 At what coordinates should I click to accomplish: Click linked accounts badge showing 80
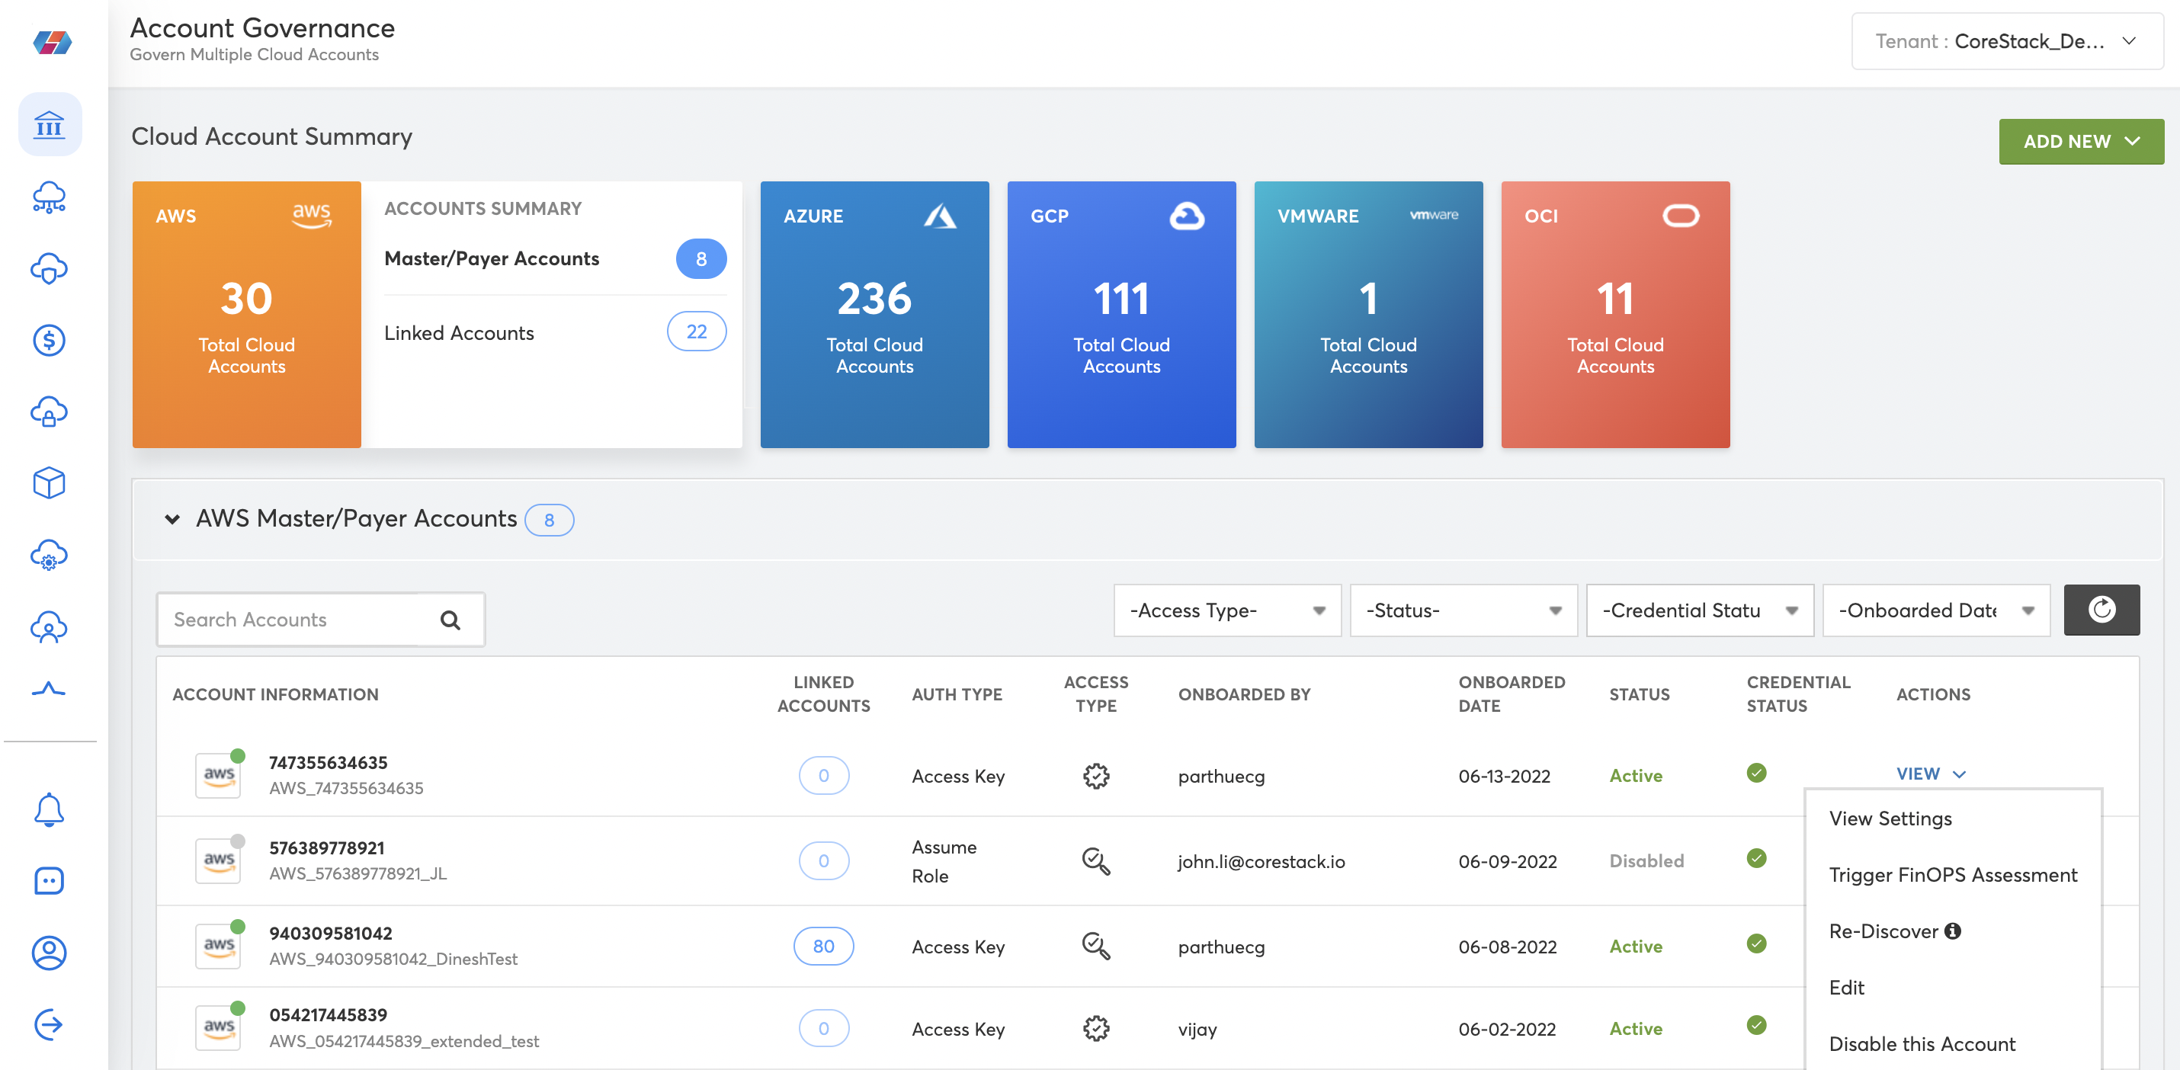click(822, 947)
